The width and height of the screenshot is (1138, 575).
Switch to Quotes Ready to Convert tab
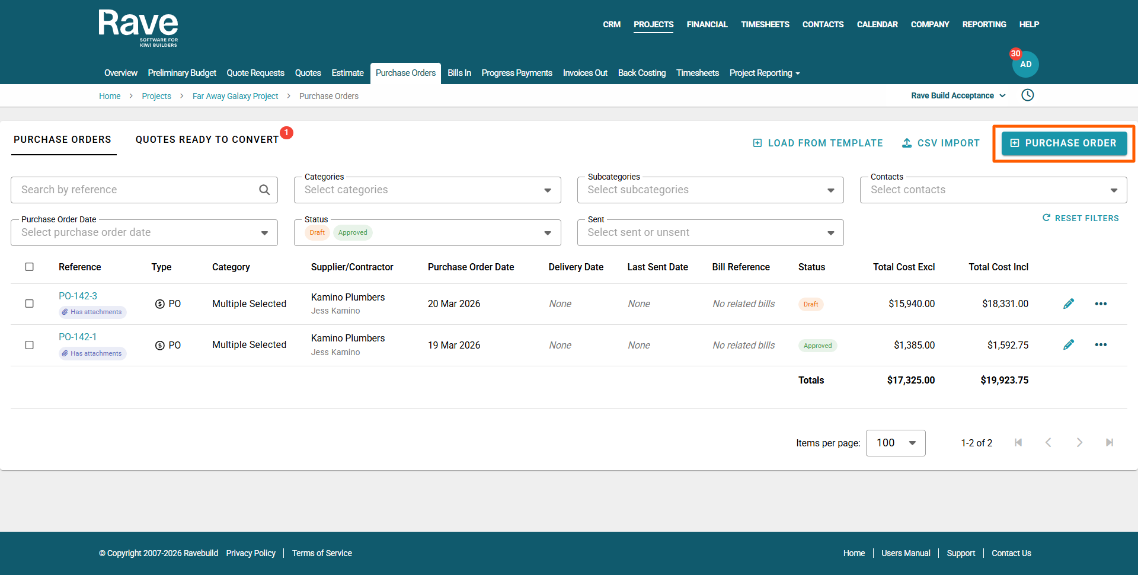(x=207, y=140)
